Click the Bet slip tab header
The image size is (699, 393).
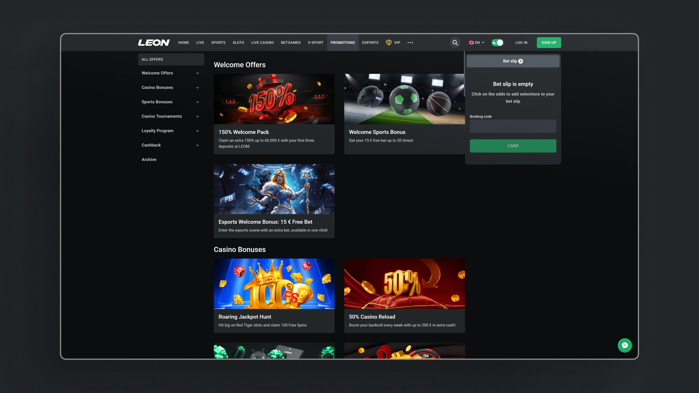(513, 61)
